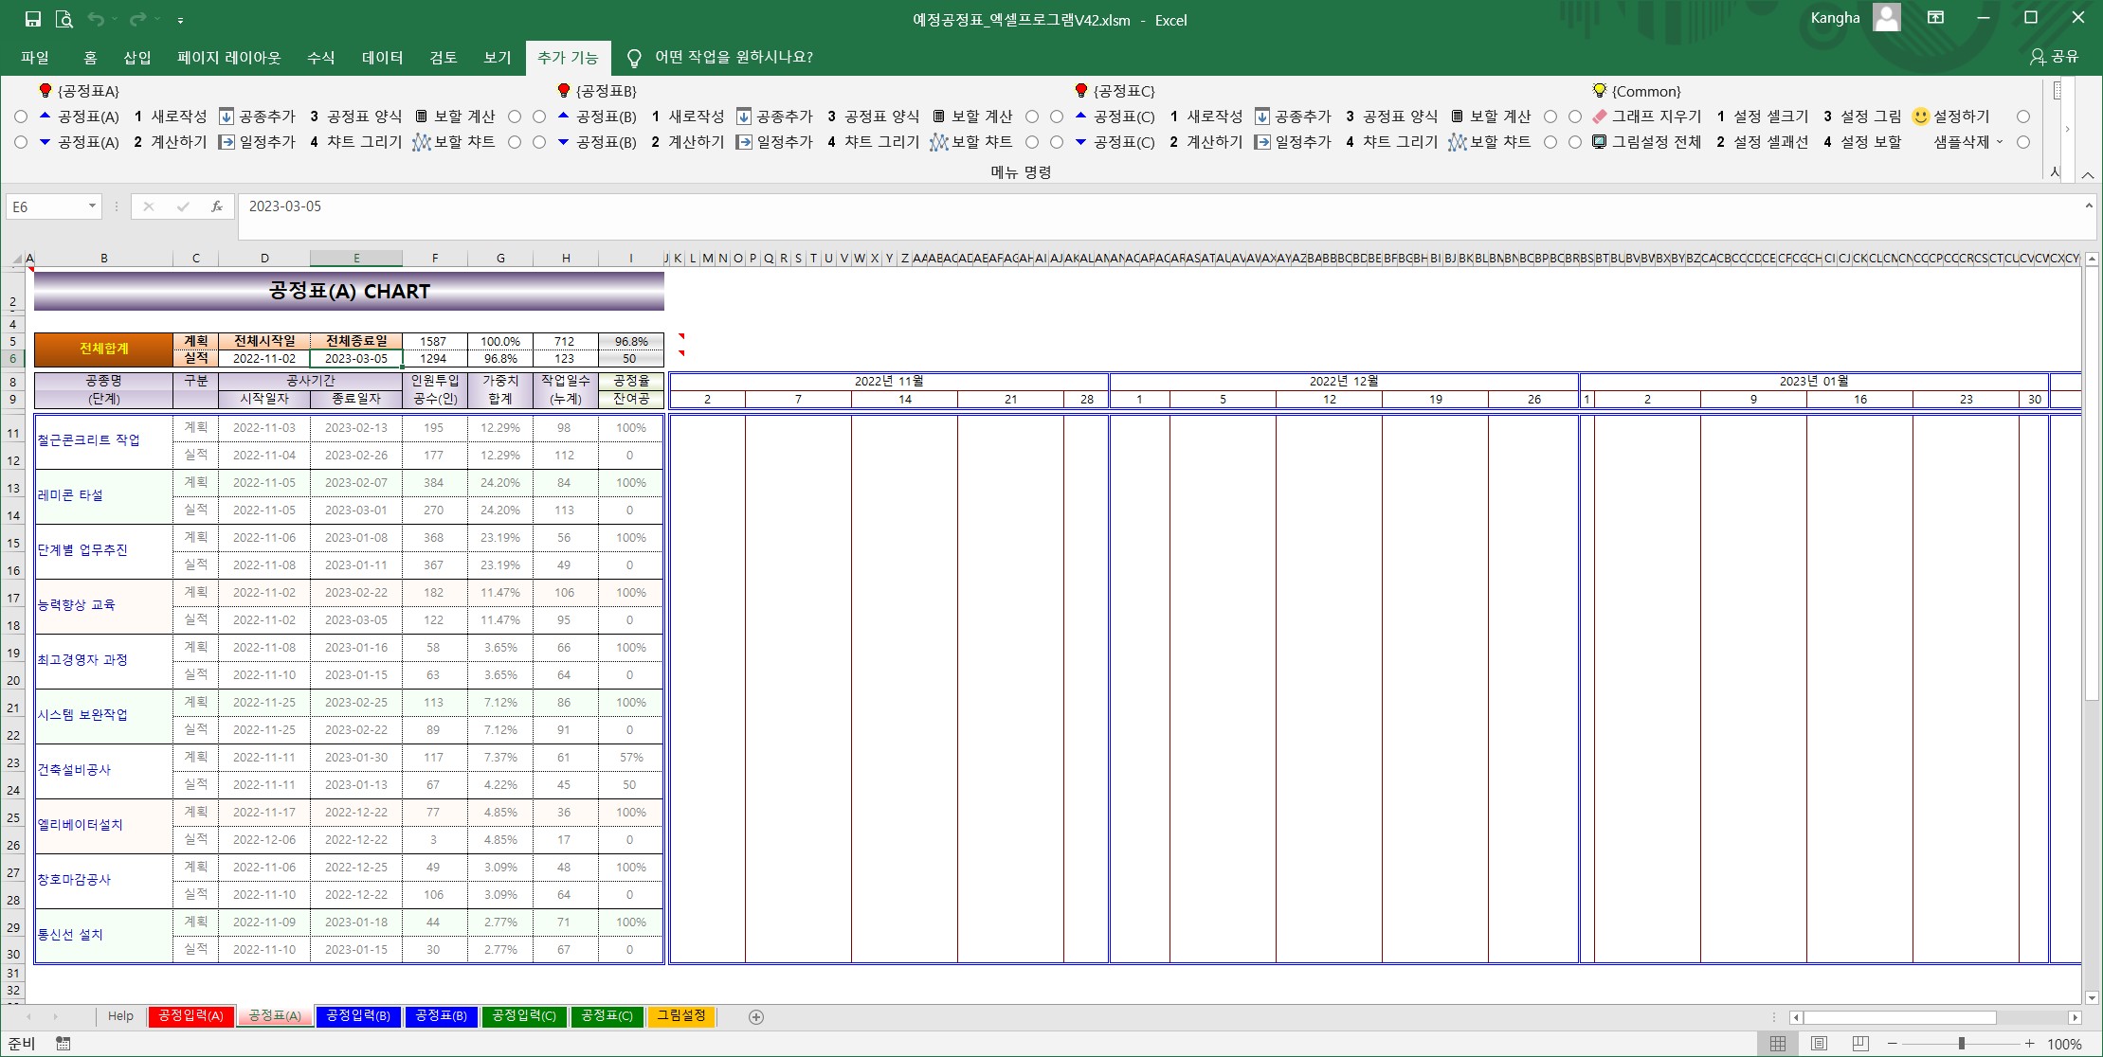
Task: Click the 설정하기 smiley icon
Action: (1920, 116)
